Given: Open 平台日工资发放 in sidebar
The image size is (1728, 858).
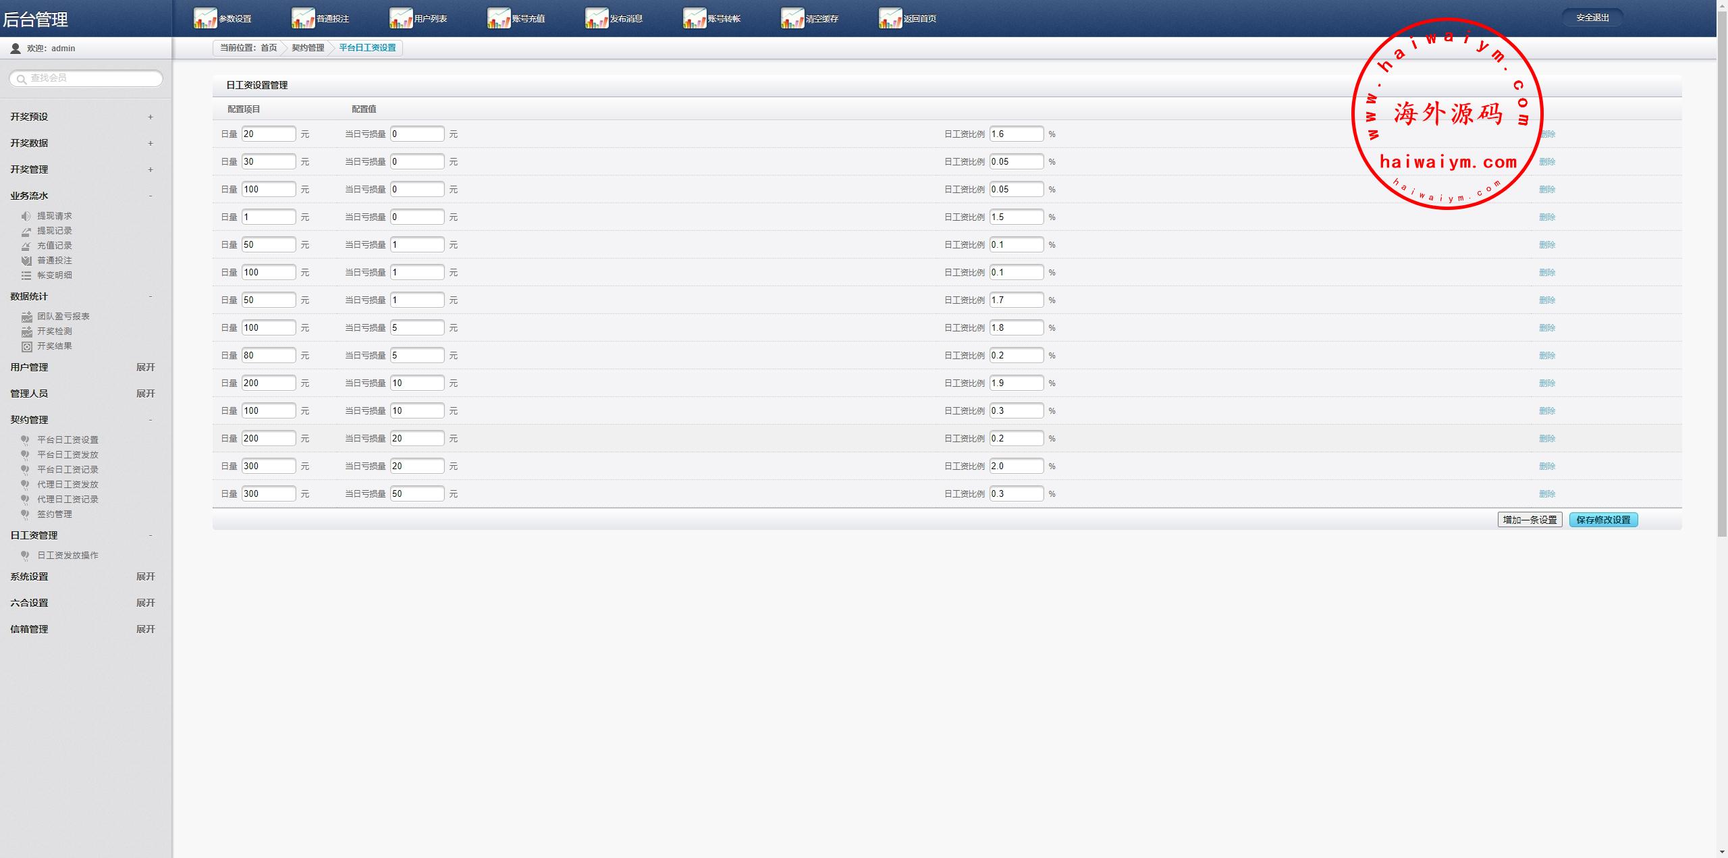Looking at the screenshot, I should click(67, 455).
